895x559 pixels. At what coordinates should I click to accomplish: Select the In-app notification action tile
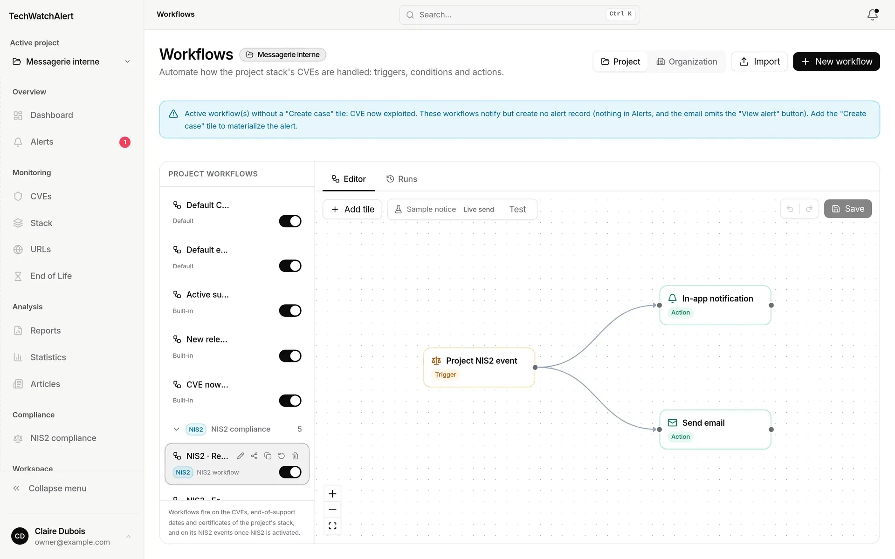pos(715,305)
